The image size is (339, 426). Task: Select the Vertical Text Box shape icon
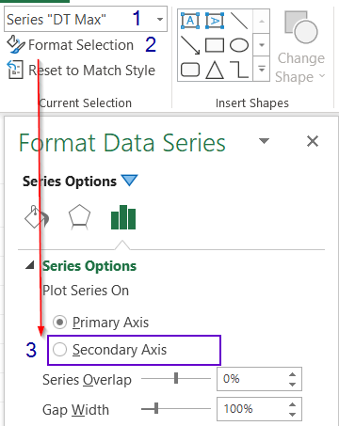[x=215, y=21]
